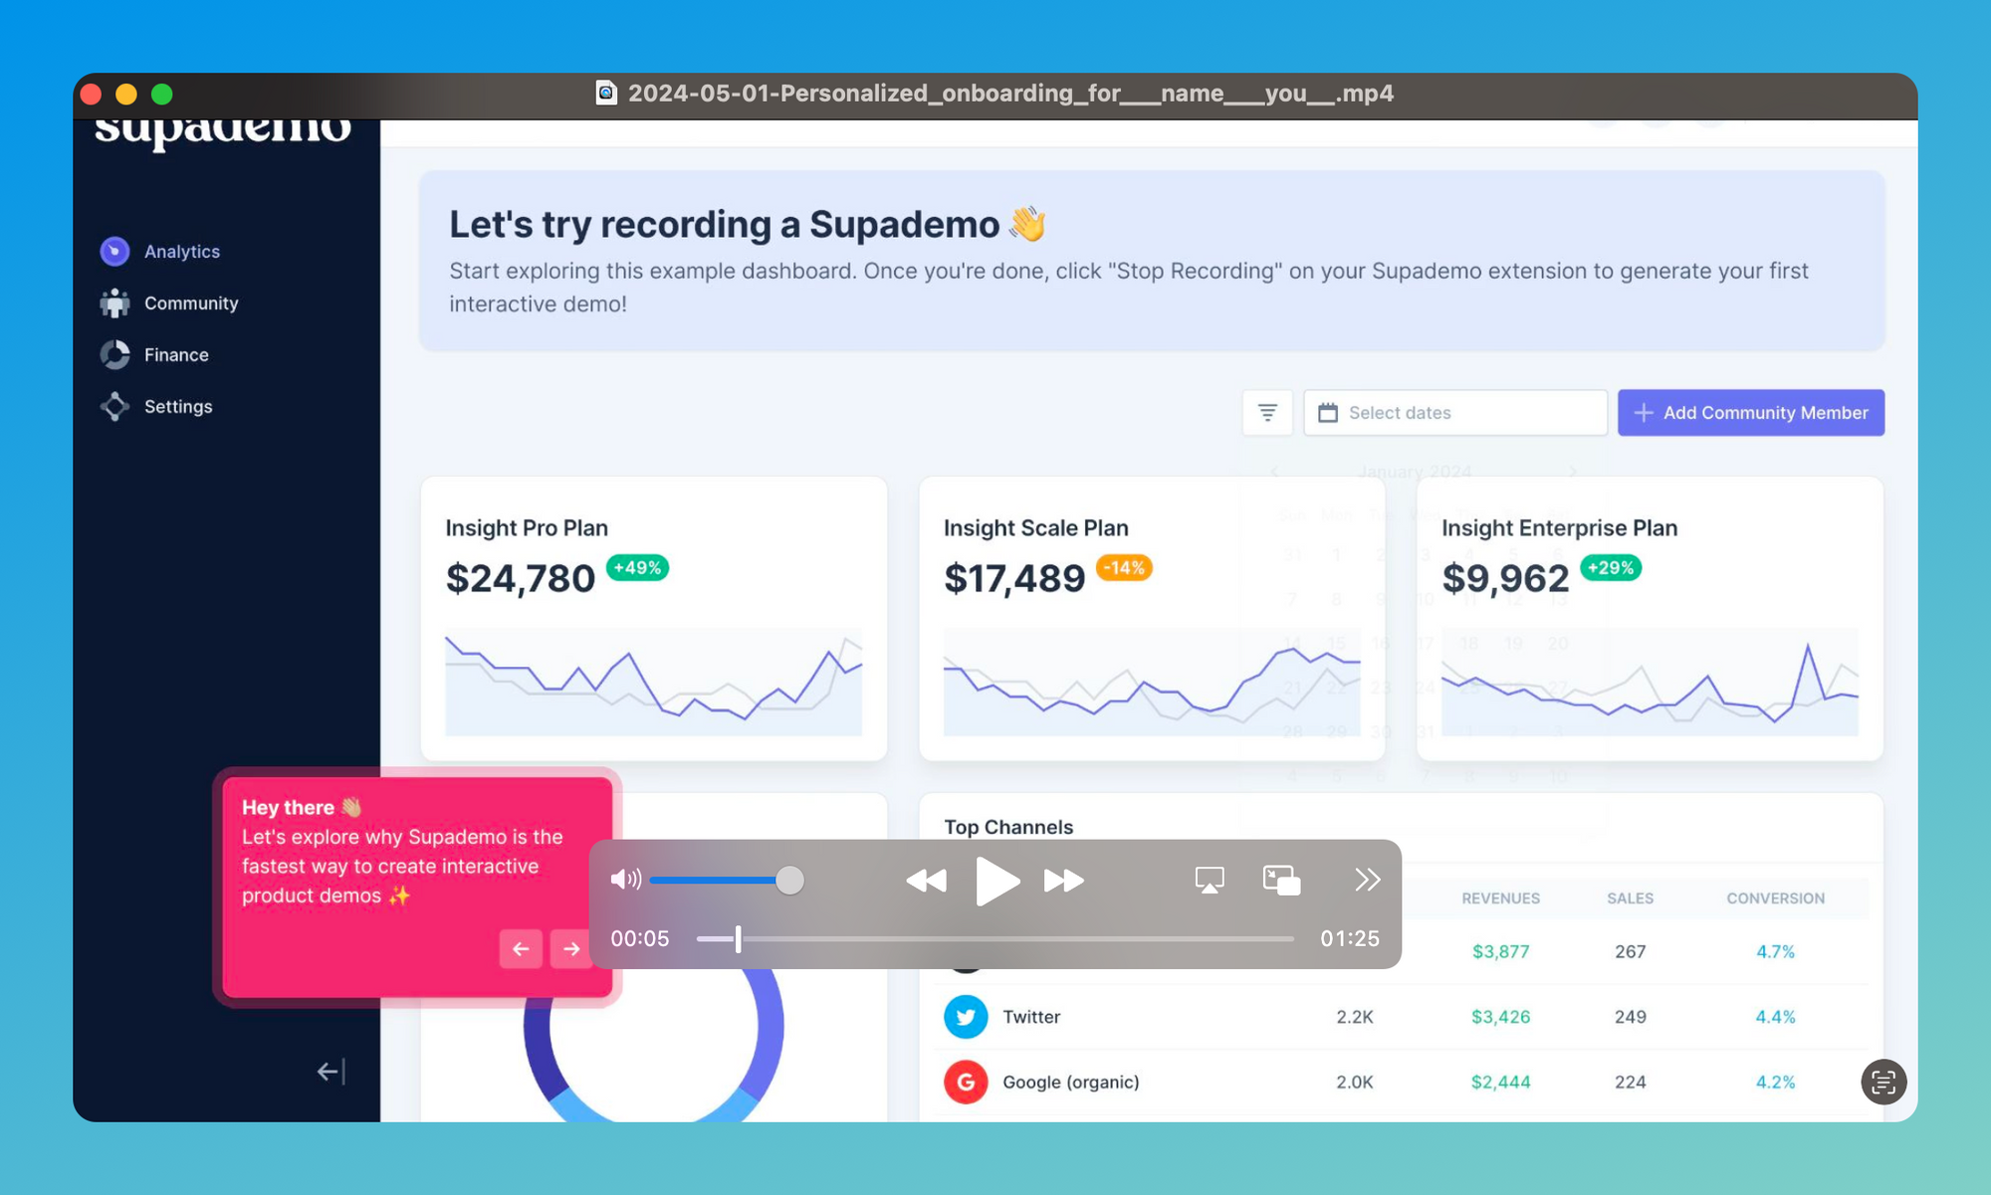
Task: Open the Community sidebar item
Action: 169,303
